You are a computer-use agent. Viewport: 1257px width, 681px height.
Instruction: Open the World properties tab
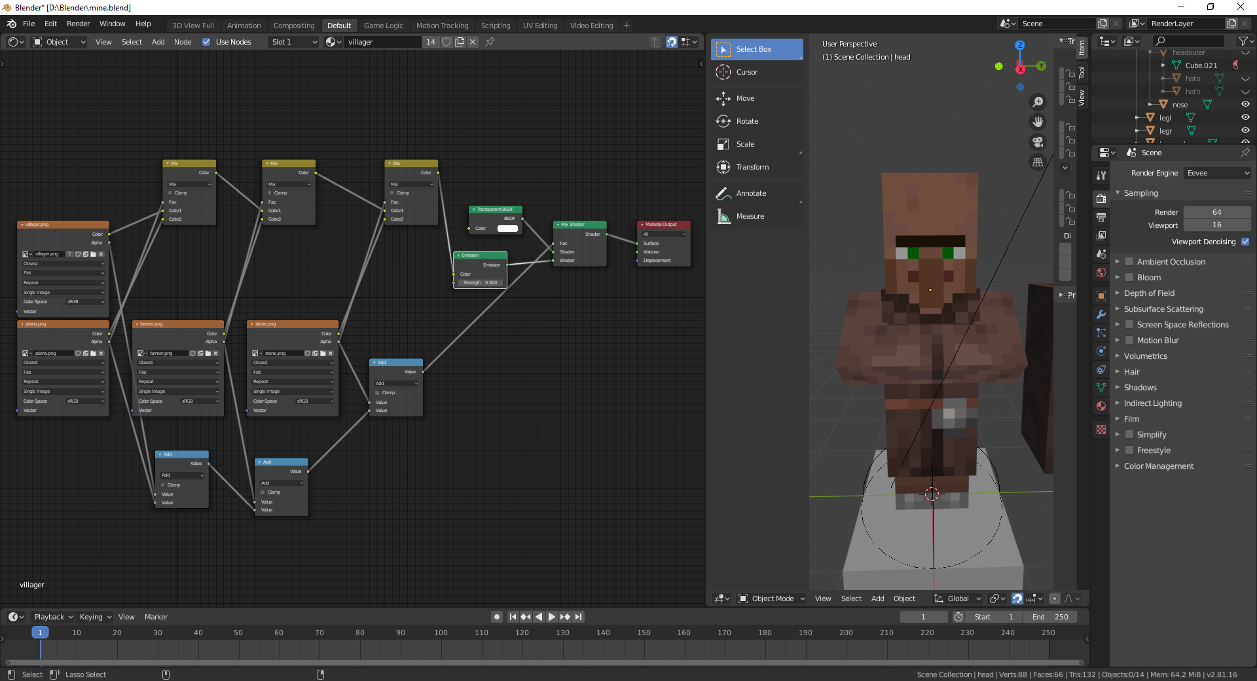click(1101, 272)
